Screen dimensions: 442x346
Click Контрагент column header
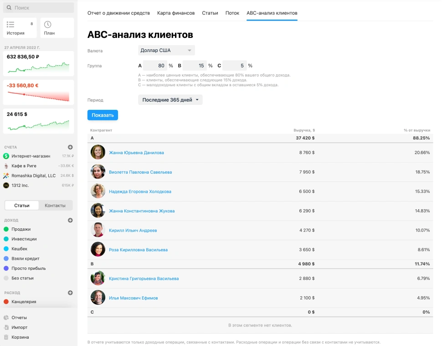pyautogui.click(x=101, y=130)
